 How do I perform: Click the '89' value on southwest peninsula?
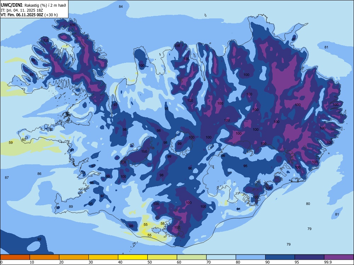coord(71,206)
